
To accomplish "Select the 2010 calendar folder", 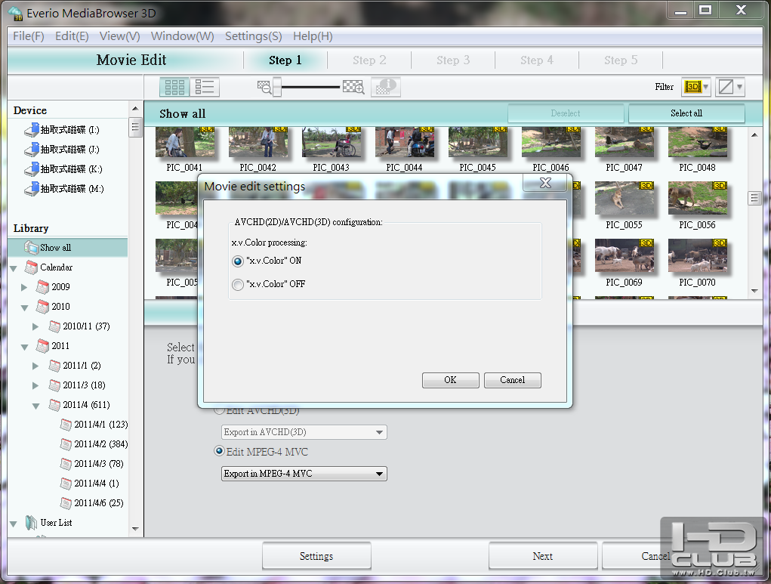I will 53,307.
